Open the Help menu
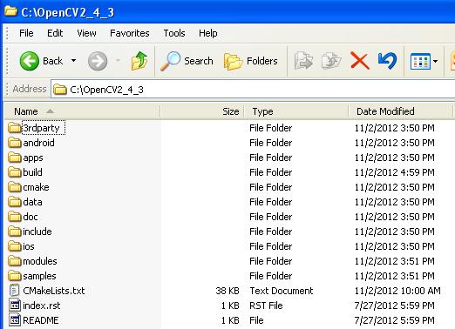The width and height of the screenshot is (455, 329). 208,33
